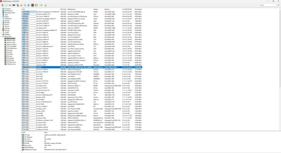
Task: Open the report page icon beside Refresh
Action: (x=6, y=5)
